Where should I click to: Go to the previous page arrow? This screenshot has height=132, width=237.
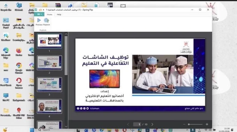tap(128, 124)
